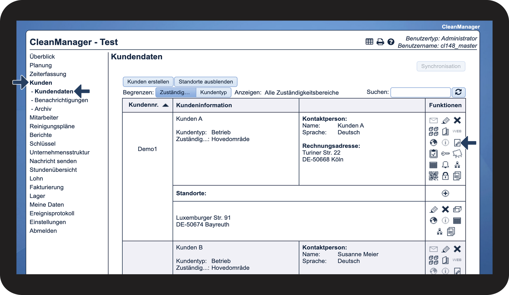The height and width of the screenshot is (295, 509).
Task: Delete Luxemburger Str. 91 location with X
Action: tap(445, 209)
